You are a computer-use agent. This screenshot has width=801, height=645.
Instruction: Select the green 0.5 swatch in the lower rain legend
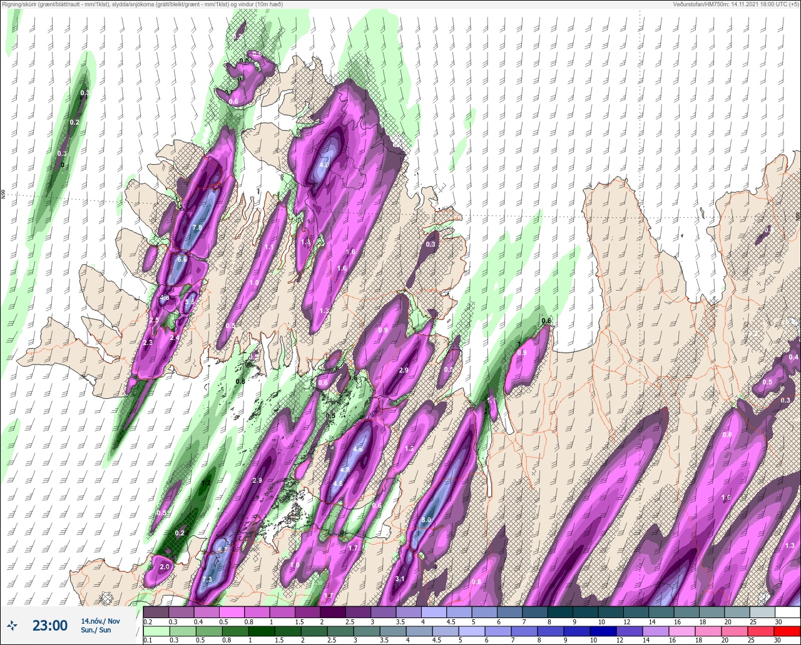click(x=209, y=631)
